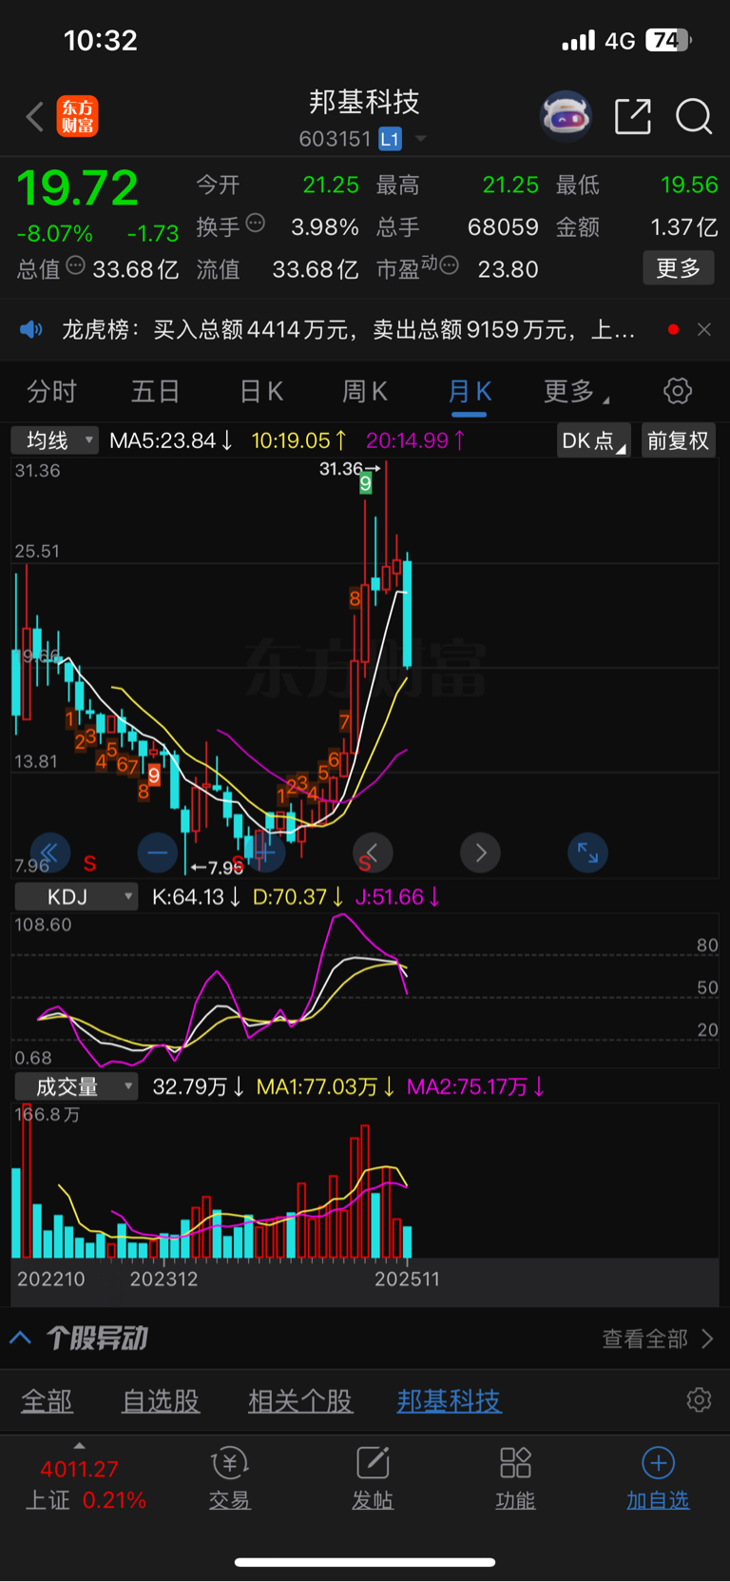Tap the speaker announcement icon
Screen dimensions: 730x1582
[x=31, y=329]
